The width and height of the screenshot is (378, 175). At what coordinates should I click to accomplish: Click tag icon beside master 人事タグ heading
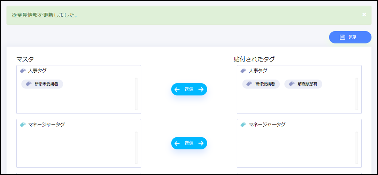23,71
